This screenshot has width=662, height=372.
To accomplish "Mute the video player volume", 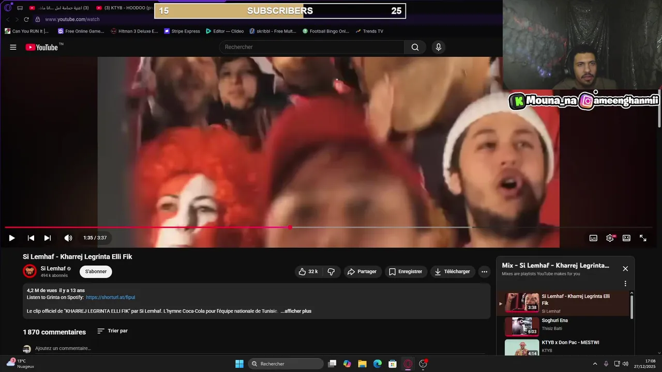I will pyautogui.click(x=68, y=238).
